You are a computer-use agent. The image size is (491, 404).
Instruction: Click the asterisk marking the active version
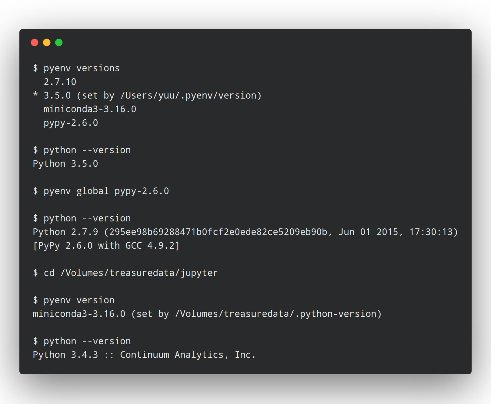coord(35,95)
